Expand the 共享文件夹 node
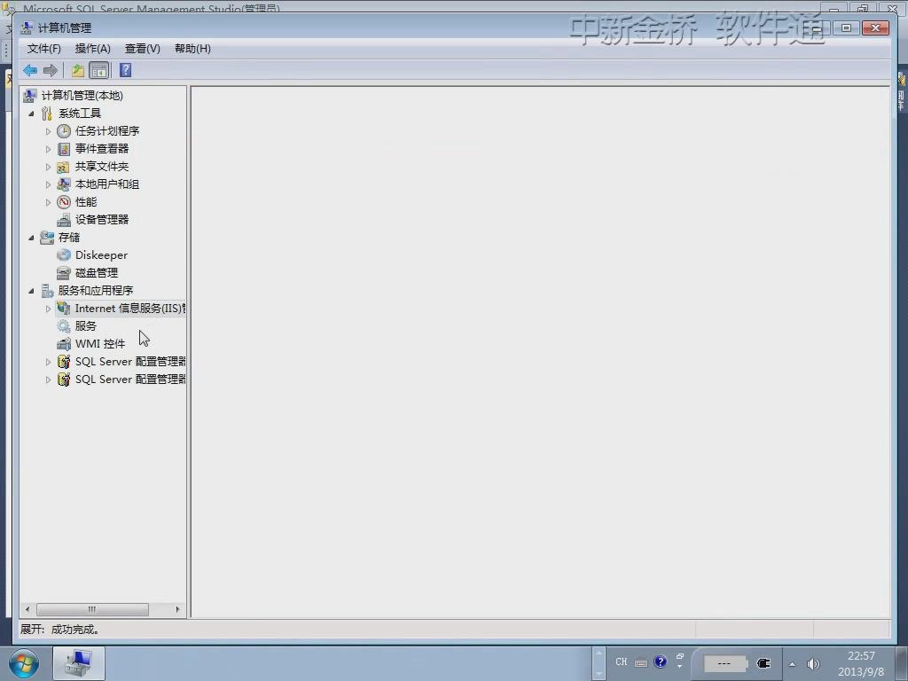Viewport: 908px width, 681px height. (48, 167)
